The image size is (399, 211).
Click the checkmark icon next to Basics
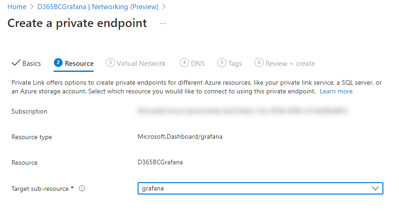16,63
